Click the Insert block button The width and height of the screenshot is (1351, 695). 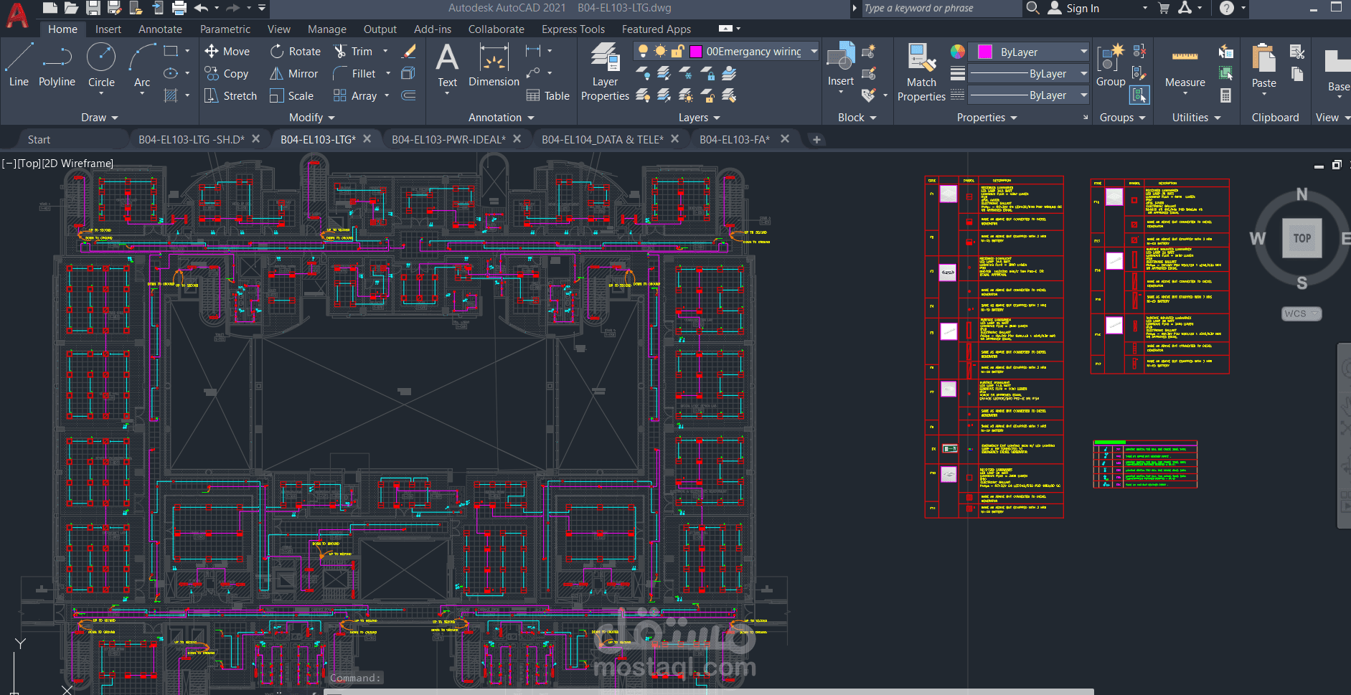pyautogui.click(x=840, y=65)
